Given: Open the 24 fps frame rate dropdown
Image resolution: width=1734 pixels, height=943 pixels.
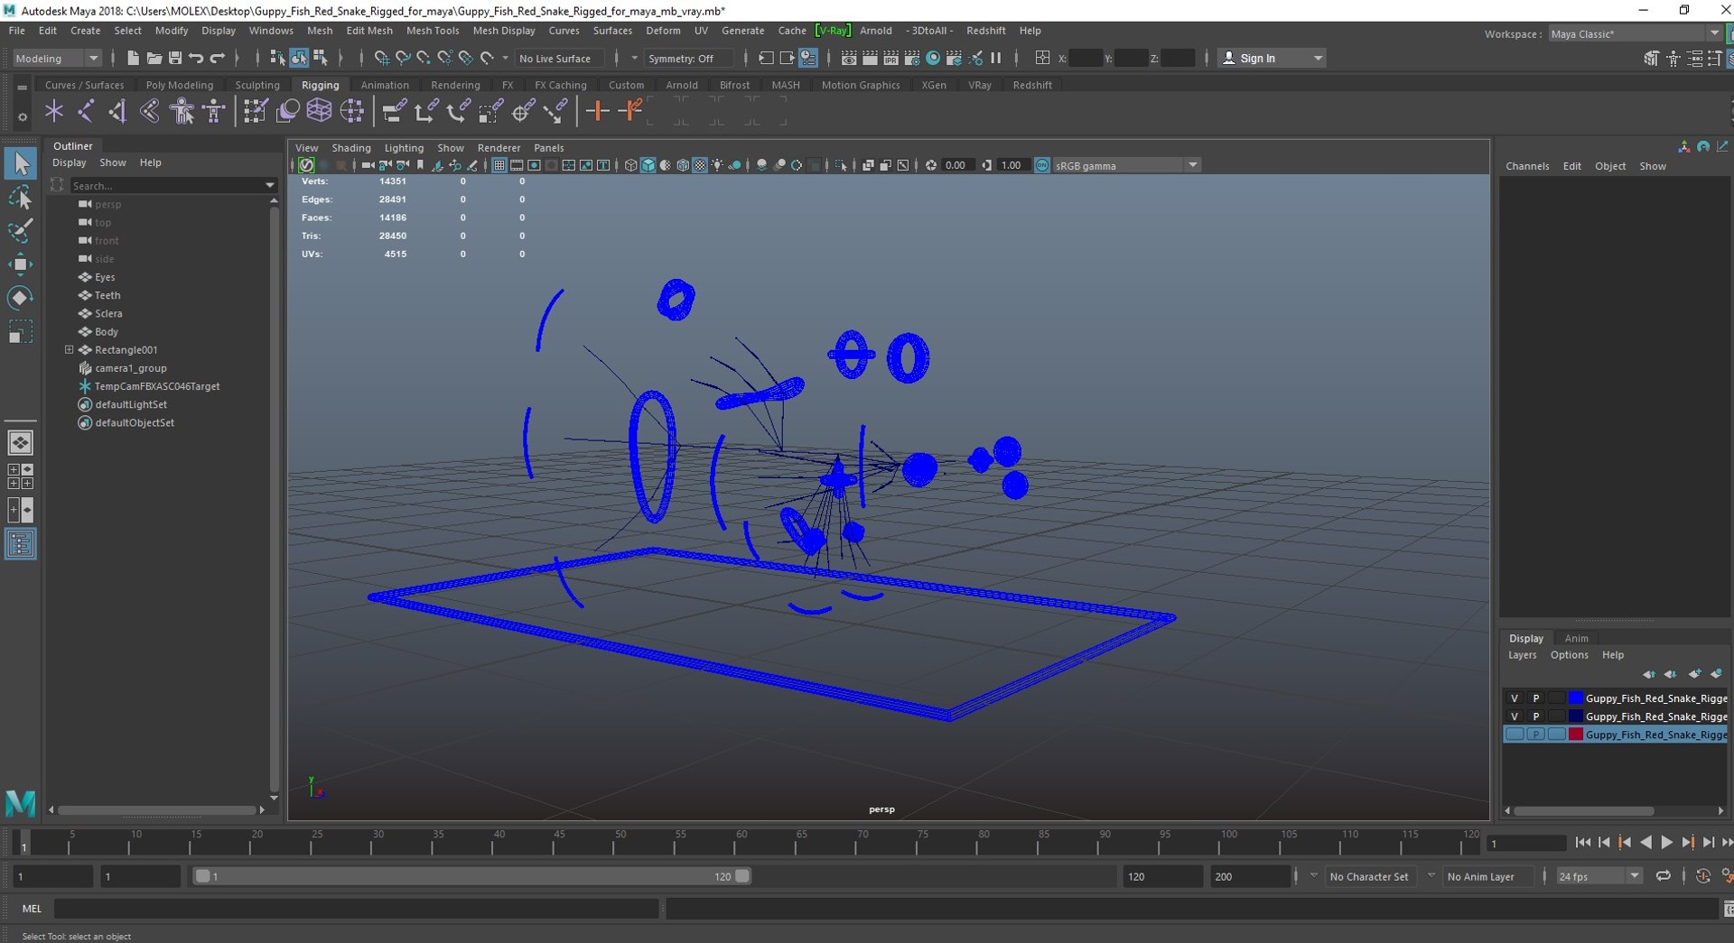Looking at the screenshot, I should (x=1599, y=876).
